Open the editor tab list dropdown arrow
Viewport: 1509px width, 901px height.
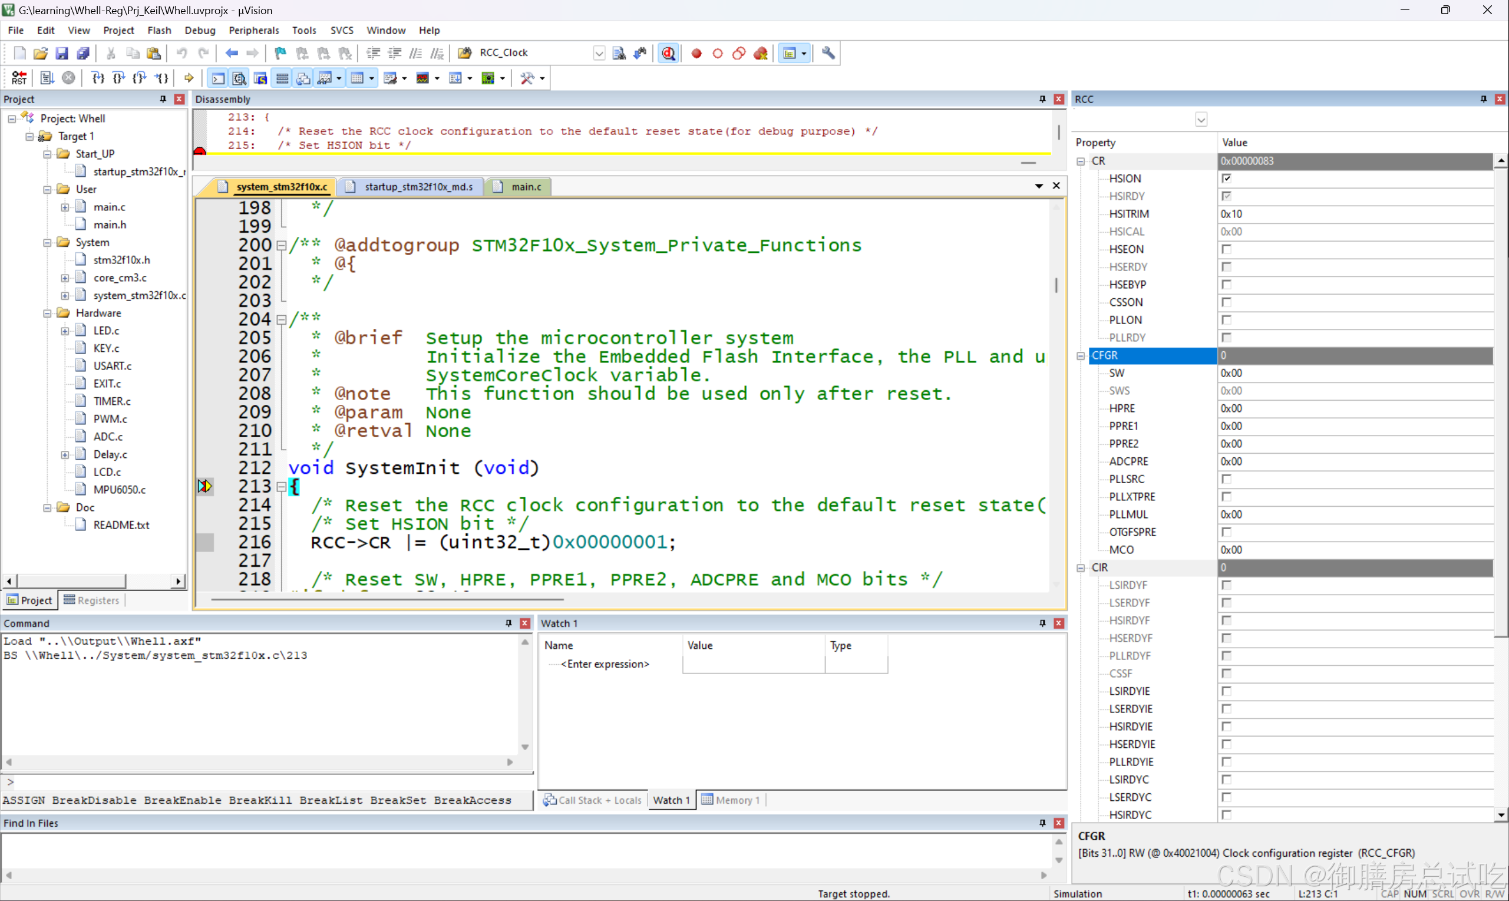[x=1039, y=186]
